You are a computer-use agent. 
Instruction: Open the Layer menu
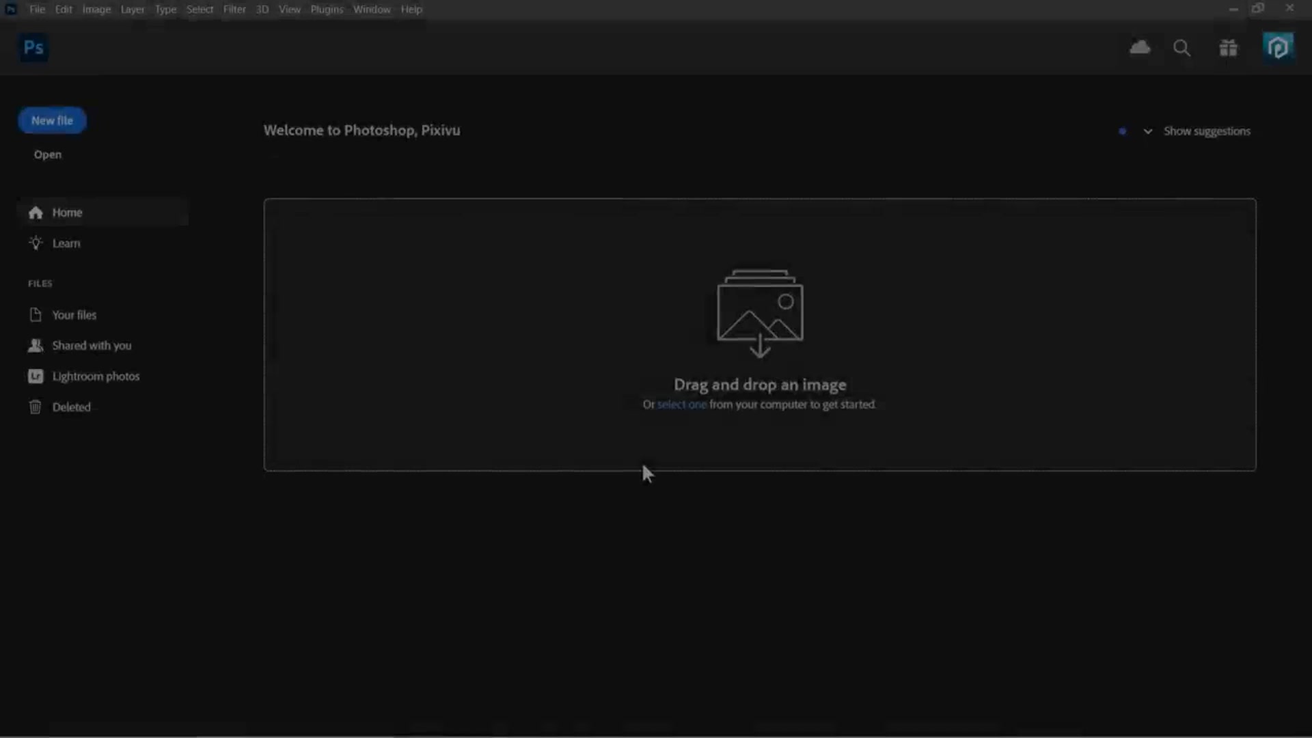coord(133,10)
